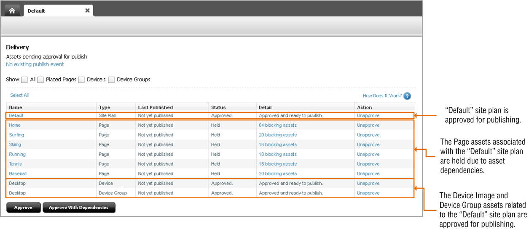Select the Delivery heading
The image size is (529, 229).
(x=17, y=48)
